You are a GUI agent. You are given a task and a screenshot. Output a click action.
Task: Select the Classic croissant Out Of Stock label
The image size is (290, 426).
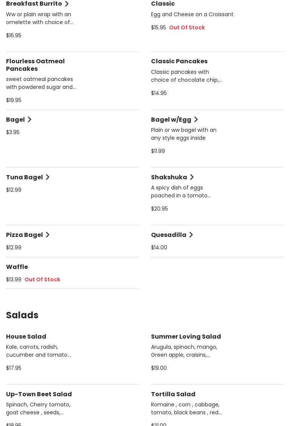tap(187, 27)
